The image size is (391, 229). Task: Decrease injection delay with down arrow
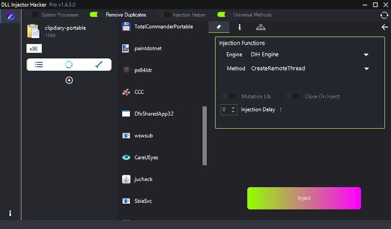(233, 112)
